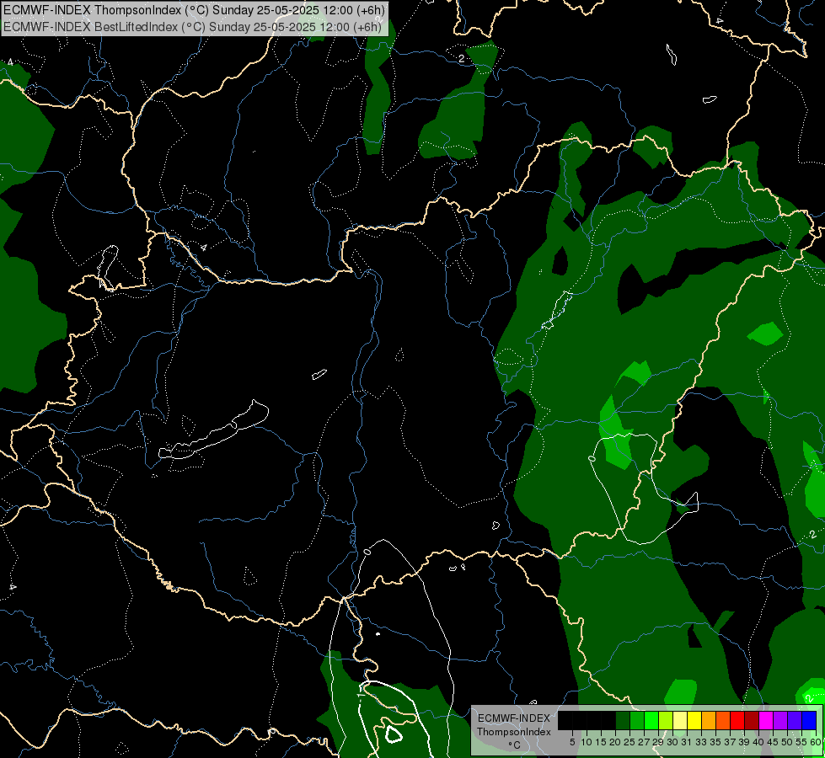Image resolution: width=825 pixels, height=758 pixels.
Task: Click the legend tick value 5
Action: point(572,742)
